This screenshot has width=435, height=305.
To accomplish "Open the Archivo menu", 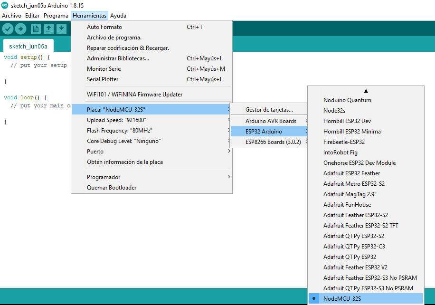I will (11, 16).
